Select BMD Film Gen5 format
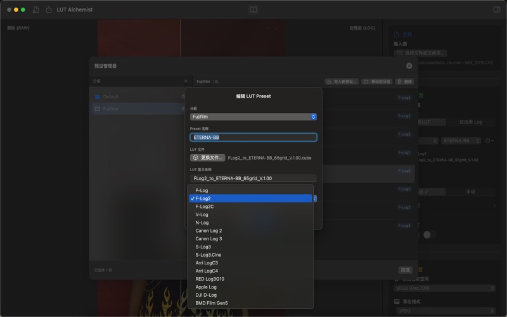 click(x=250, y=303)
